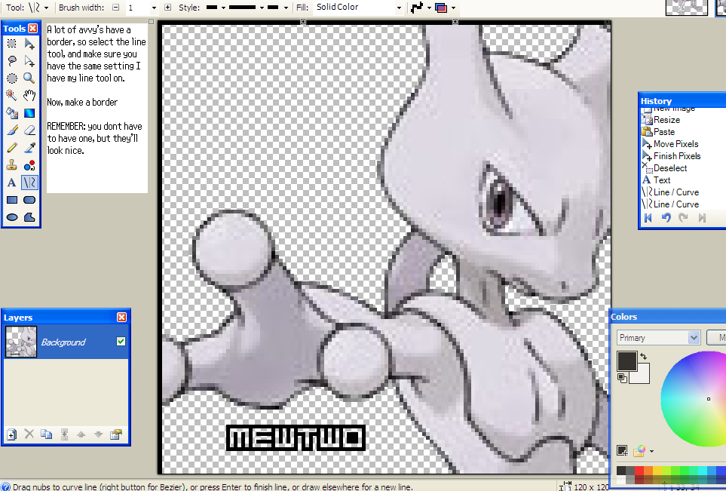This screenshot has width=726, height=491.
Task: Select the Pan hand tool
Action: (29, 96)
